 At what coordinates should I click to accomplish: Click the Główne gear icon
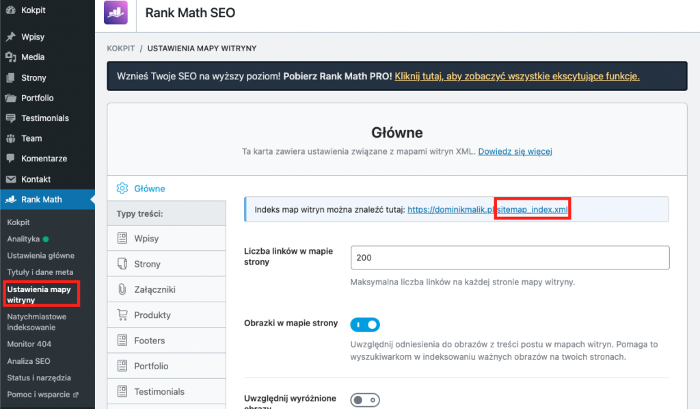pos(122,188)
